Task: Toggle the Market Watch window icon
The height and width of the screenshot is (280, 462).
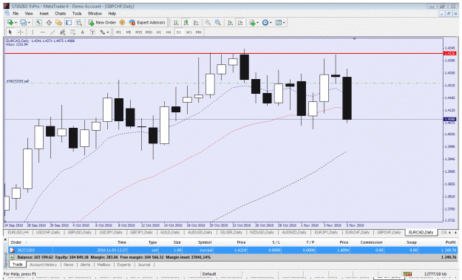Action: pos(39,23)
